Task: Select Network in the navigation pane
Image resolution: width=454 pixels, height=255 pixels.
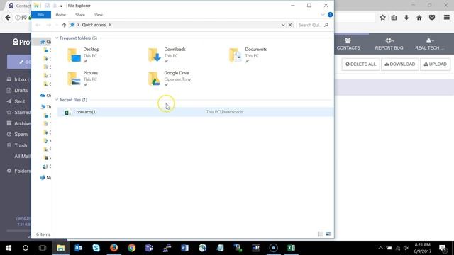Action: coord(45,178)
